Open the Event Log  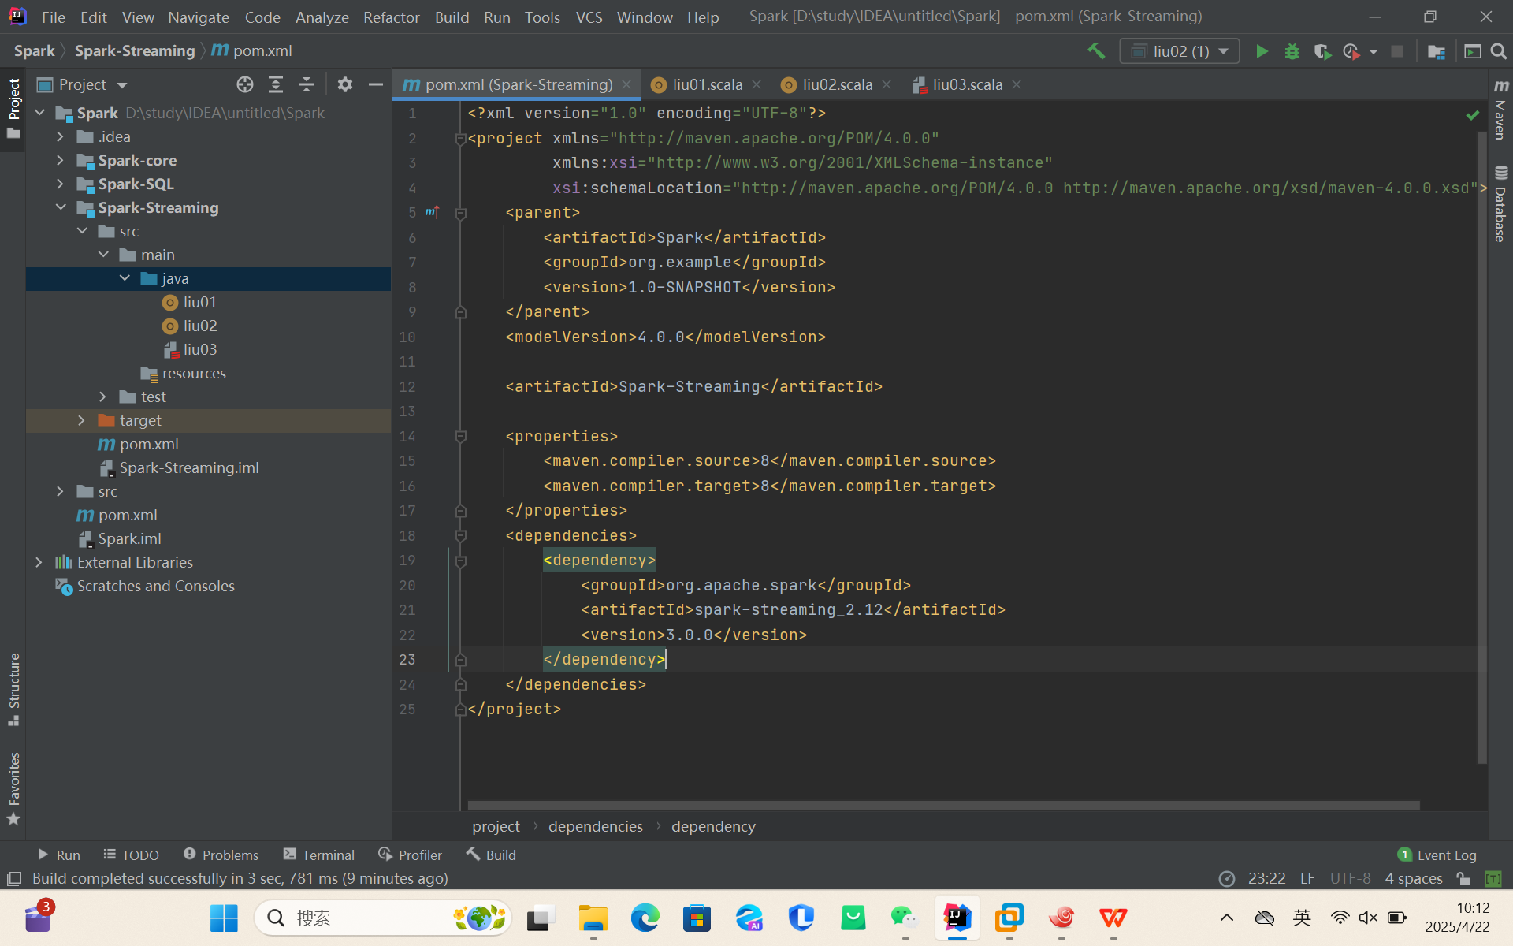(x=1437, y=855)
